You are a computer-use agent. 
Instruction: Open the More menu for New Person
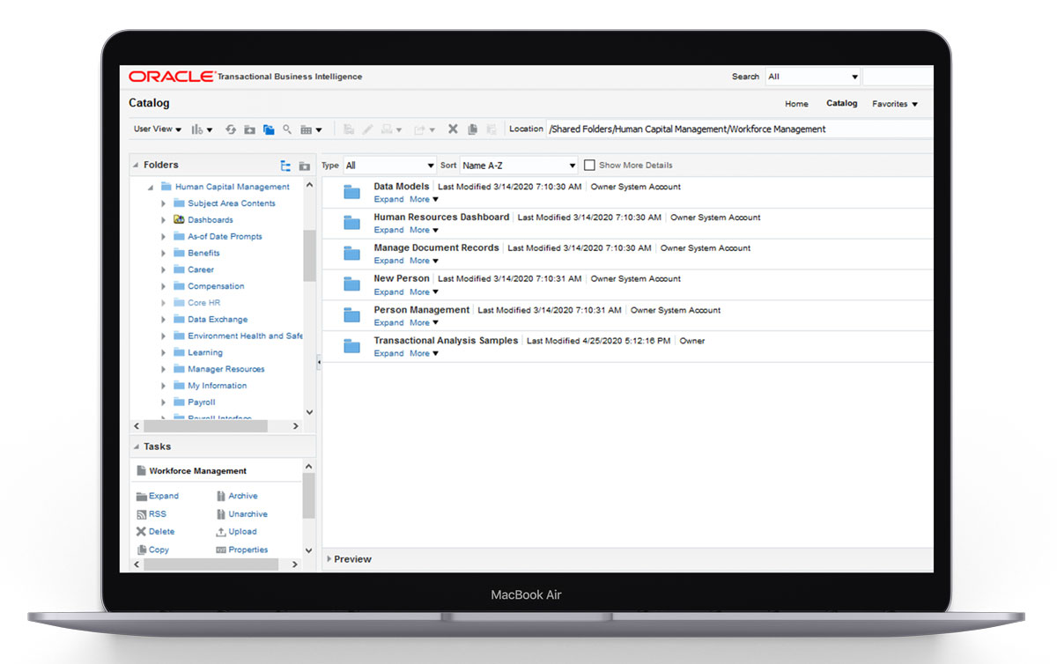(x=424, y=292)
